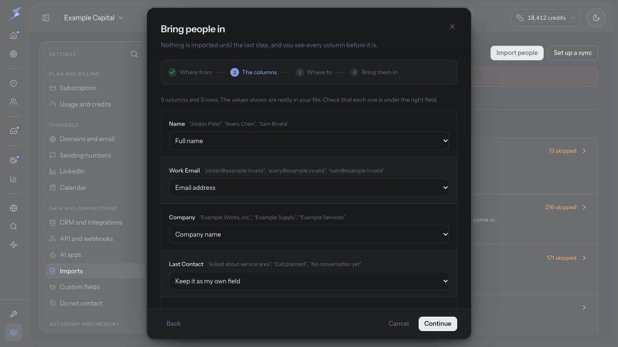Open the target icon in left rail
Screen dimensions: 618x347
[x=14, y=54]
